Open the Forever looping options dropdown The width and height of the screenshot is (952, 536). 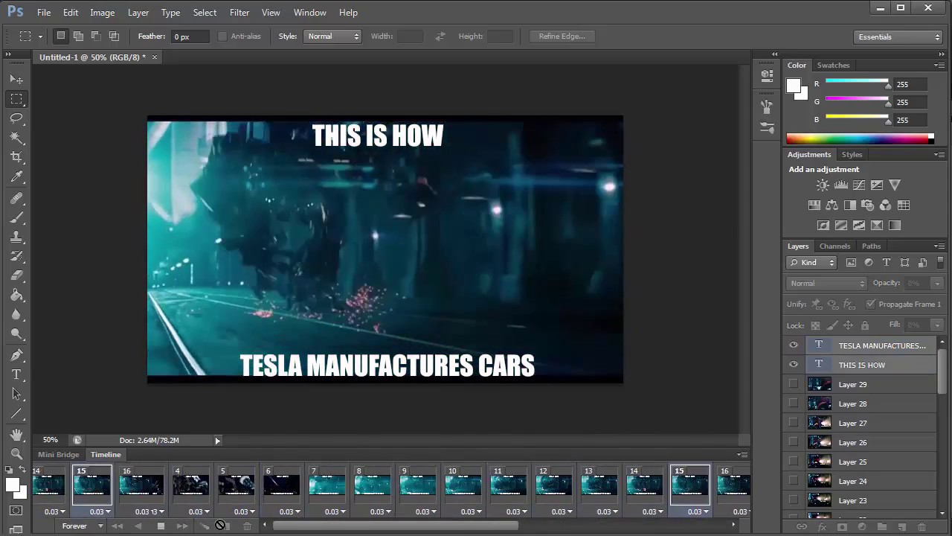click(x=83, y=526)
